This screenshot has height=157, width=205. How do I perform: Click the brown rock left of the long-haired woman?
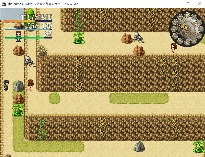[x=139, y=50]
